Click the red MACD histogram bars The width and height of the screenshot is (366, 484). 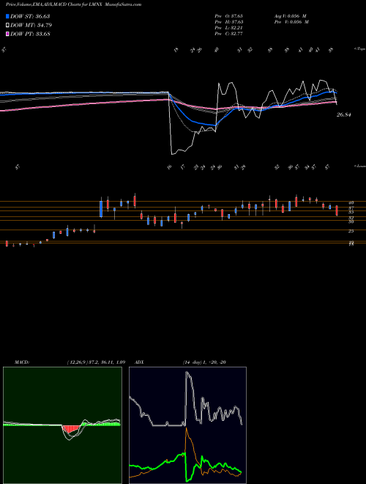[70, 430]
